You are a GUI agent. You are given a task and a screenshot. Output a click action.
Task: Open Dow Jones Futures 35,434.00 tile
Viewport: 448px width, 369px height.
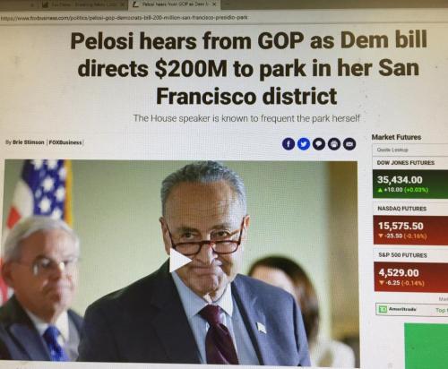410,184
